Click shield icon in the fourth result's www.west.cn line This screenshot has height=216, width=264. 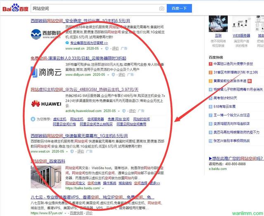(72, 151)
